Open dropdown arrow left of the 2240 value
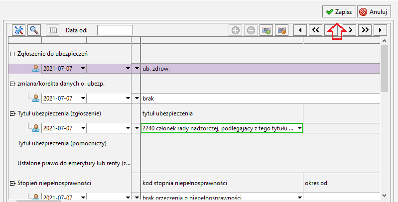This screenshot has height=202, width=398. tap(137, 128)
